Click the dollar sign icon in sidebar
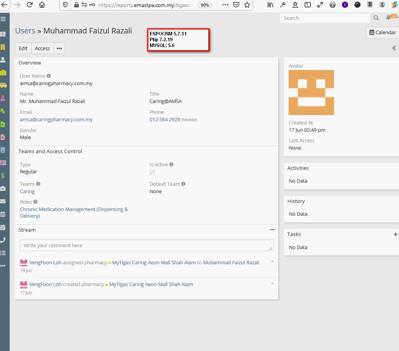The image size is (399, 351). click(3, 176)
